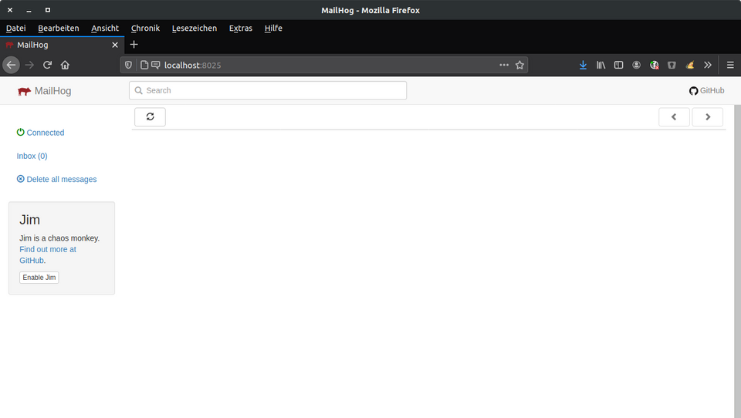Click the MailHog refresh messages button
The width and height of the screenshot is (741, 418).
click(150, 116)
